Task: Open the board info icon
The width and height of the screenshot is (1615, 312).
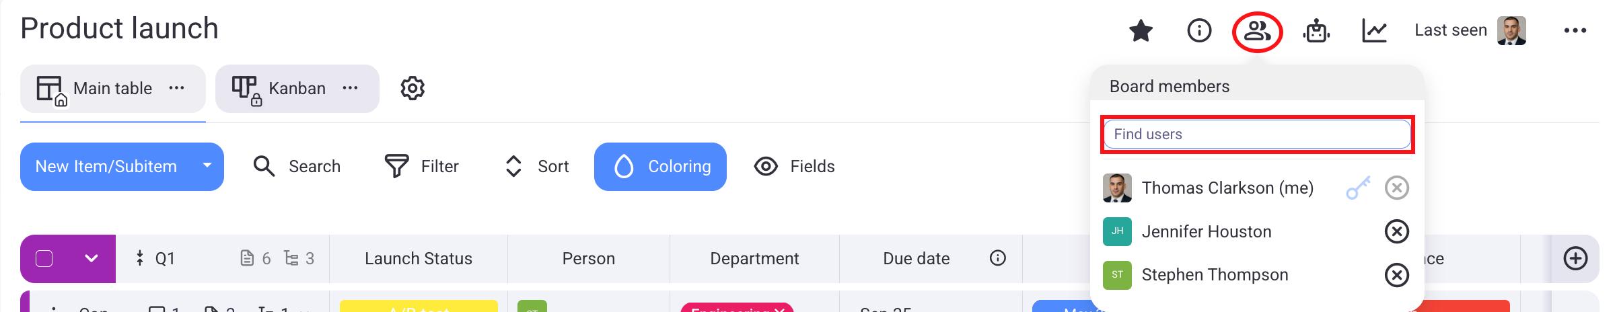Action: click(x=1199, y=31)
